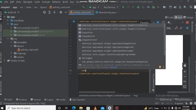Switch editor to Design view
The image size is (196, 110).
click(x=188, y=17)
